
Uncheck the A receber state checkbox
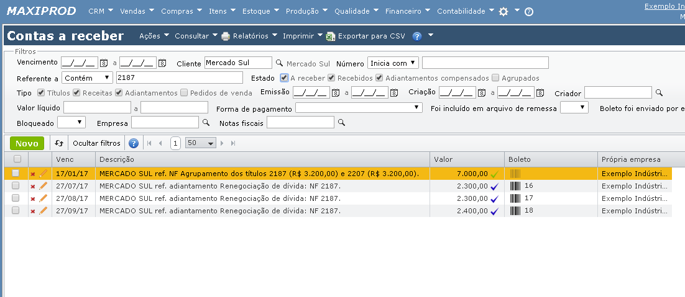[x=285, y=78]
